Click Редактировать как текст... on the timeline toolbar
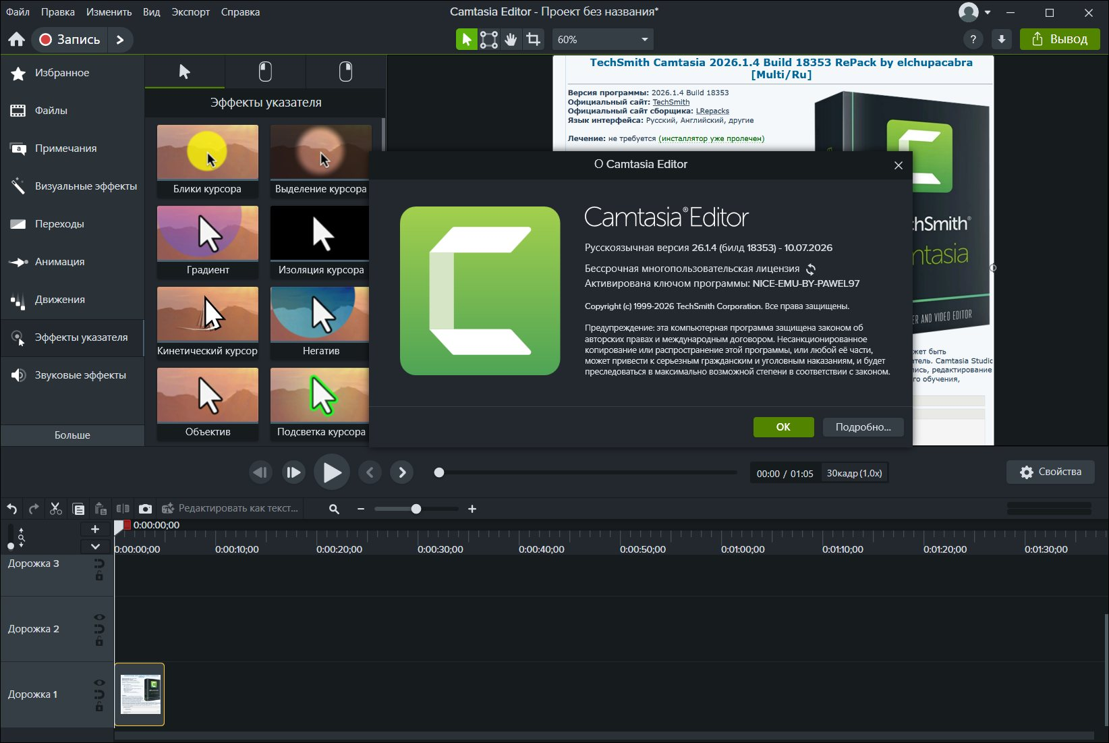 pyautogui.click(x=230, y=509)
